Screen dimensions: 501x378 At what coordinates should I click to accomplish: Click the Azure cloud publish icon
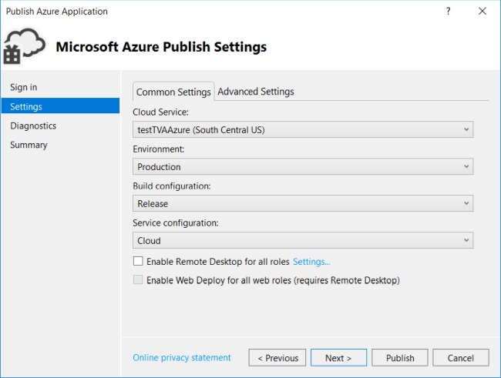(25, 46)
